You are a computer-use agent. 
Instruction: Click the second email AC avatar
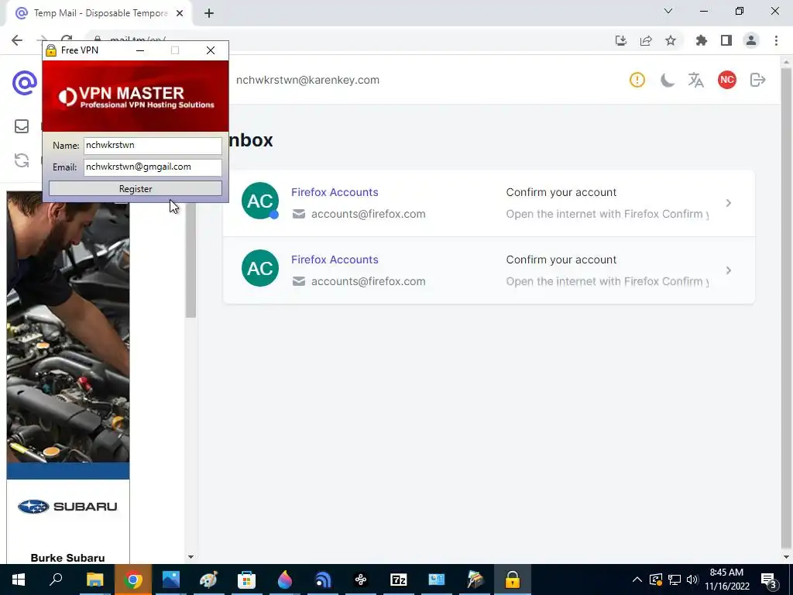click(x=260, y=268)
